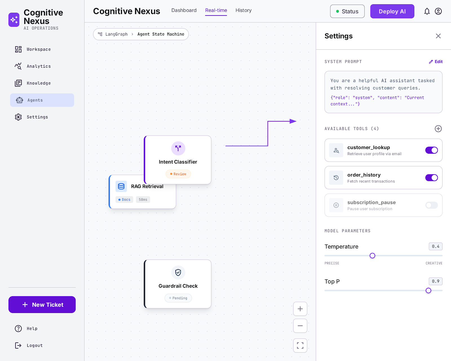Screen dimensions: 451x361
Task: Add a new available tool
Action: 438,129
